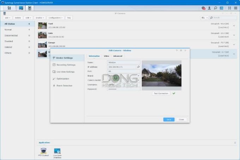
Task: Expand the Yard camera row chevron
Action: [x=234, y=26]
